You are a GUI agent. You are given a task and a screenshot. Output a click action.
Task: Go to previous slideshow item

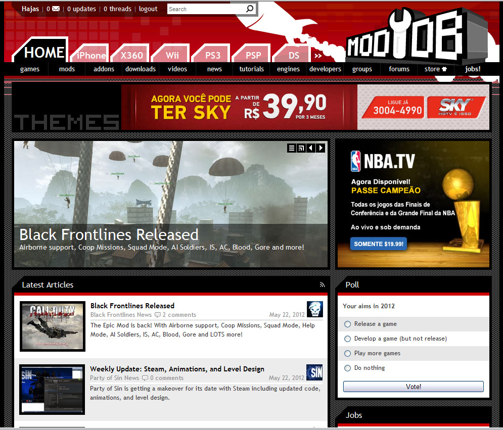(311, 148)
